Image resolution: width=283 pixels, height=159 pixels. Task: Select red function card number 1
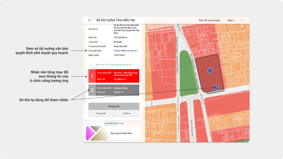point(114,76)
